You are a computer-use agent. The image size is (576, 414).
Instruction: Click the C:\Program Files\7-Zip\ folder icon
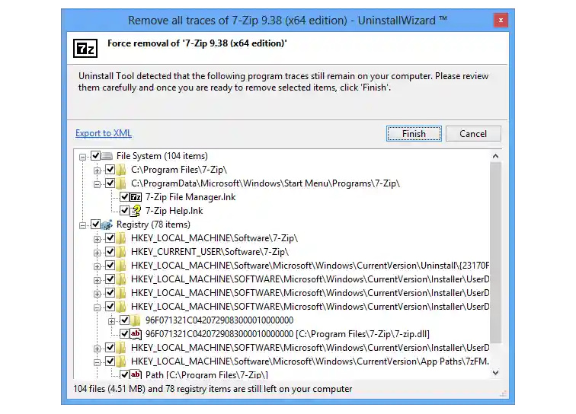pyautogui.click(x=122, y=170)
